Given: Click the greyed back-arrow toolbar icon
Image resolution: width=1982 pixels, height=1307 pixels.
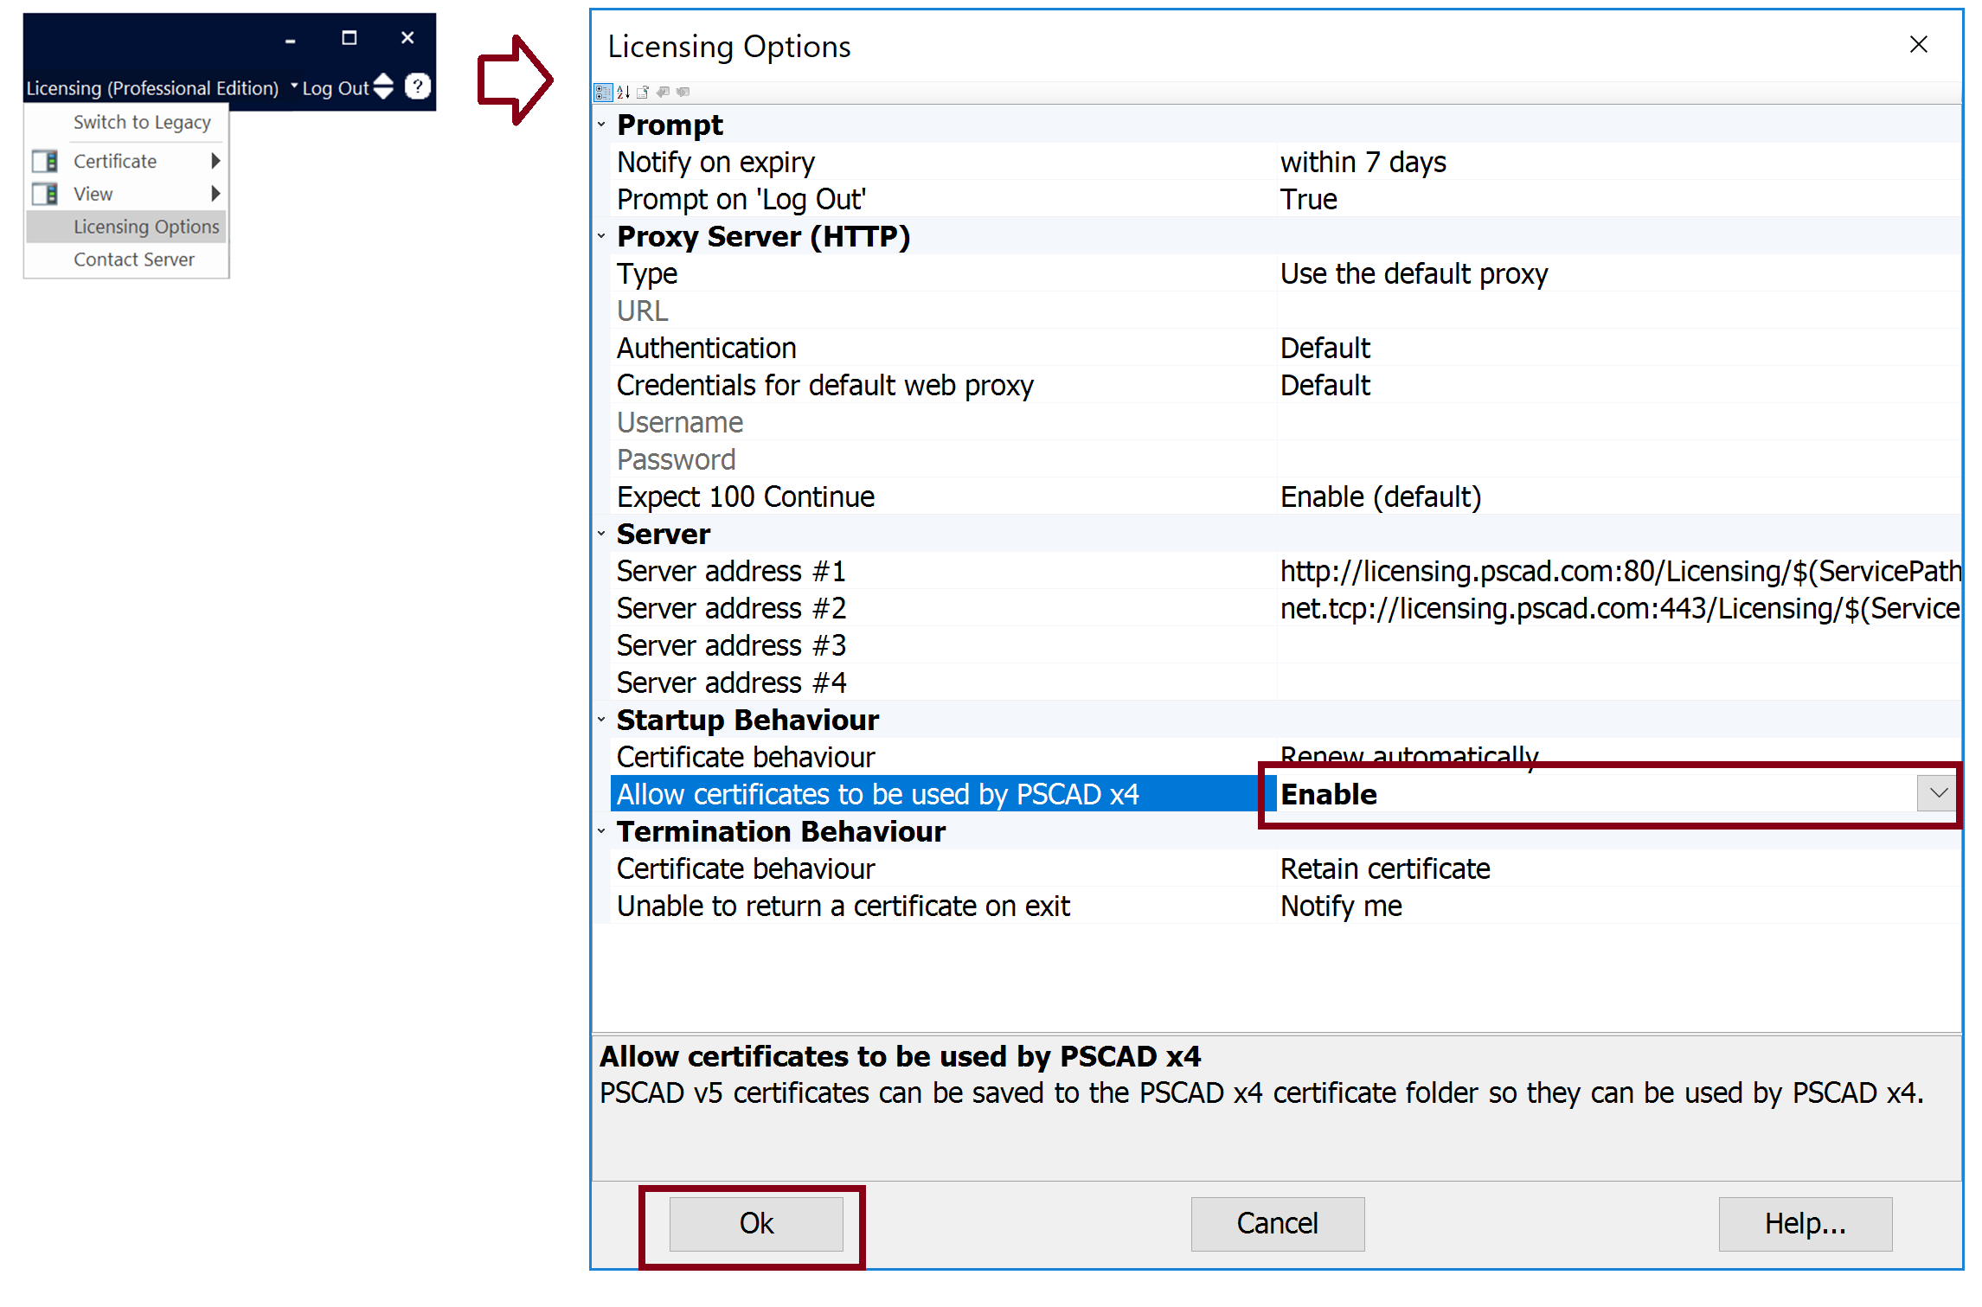Looking at the screenshot, I should 664,93.
